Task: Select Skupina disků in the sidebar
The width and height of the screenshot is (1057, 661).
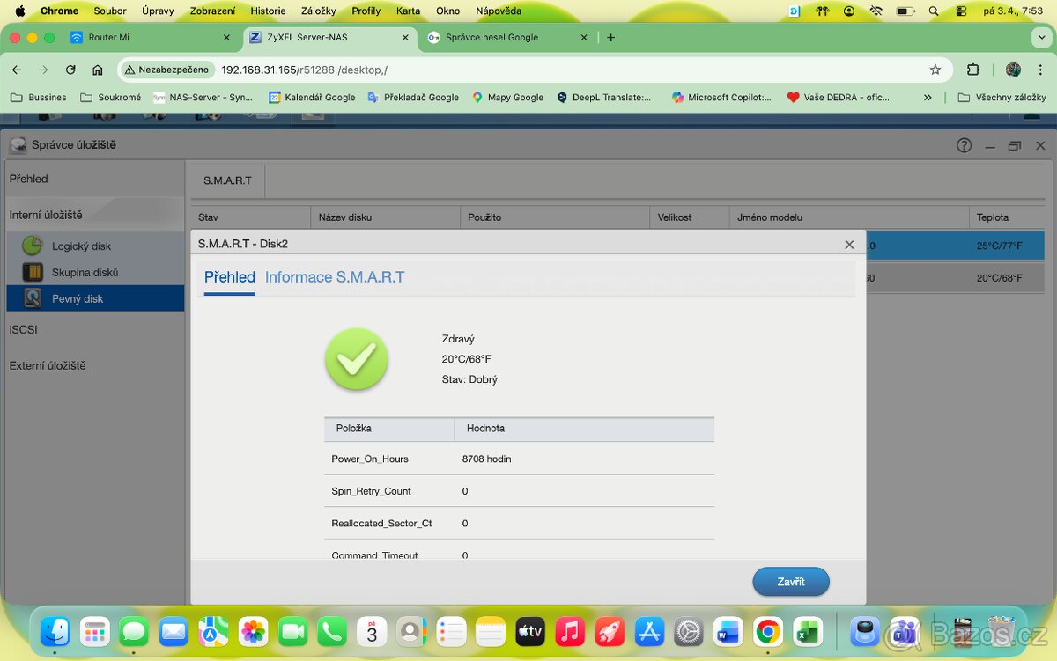Action: pos(84,273)
